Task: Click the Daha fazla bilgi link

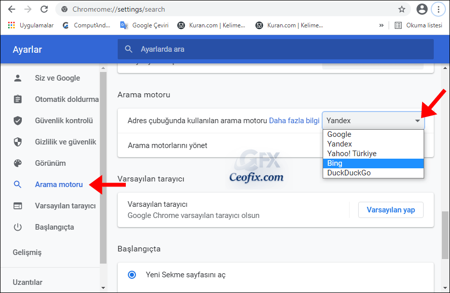Action: click(x=294, y=121)
